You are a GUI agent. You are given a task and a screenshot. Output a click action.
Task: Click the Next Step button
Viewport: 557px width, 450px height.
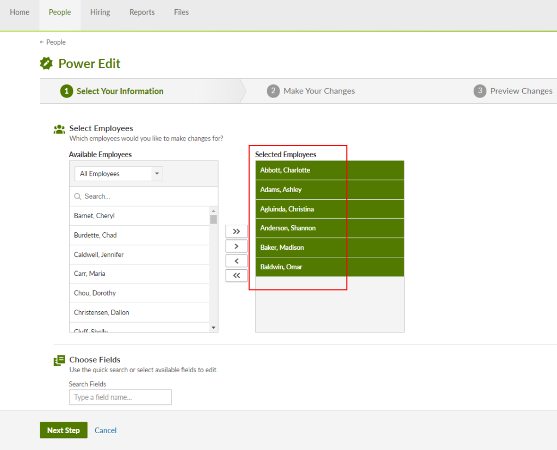click(x=63, y=430)
